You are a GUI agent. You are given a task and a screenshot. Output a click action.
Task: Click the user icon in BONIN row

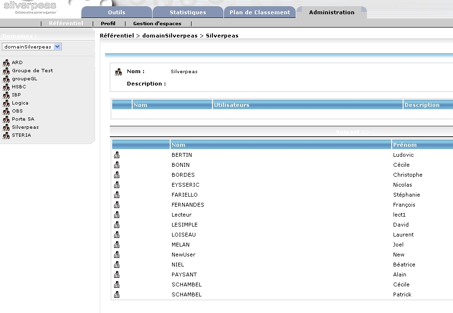pyautogui.click(x=117, y=165)
